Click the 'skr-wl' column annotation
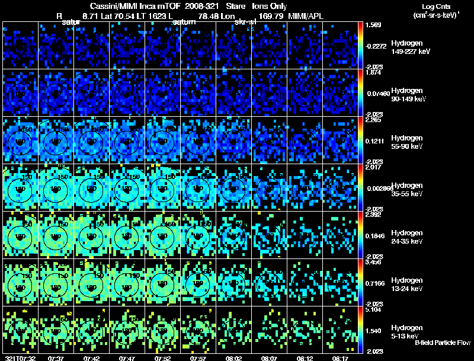The width and height of the screenshot is (474, 361). (245, 22)
